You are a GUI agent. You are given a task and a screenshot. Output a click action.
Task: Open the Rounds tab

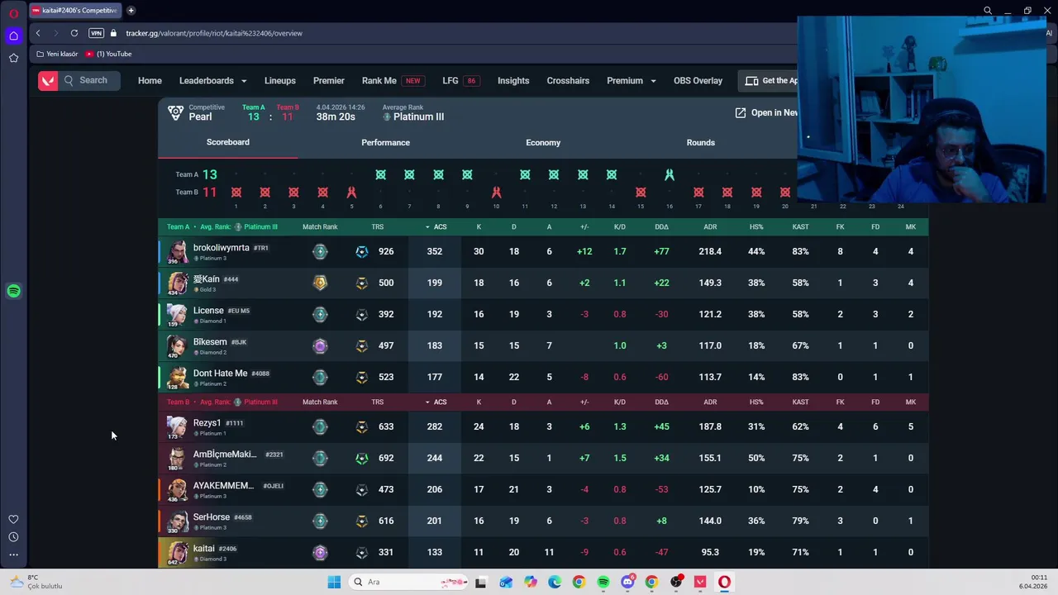click(x=701, y=142)
